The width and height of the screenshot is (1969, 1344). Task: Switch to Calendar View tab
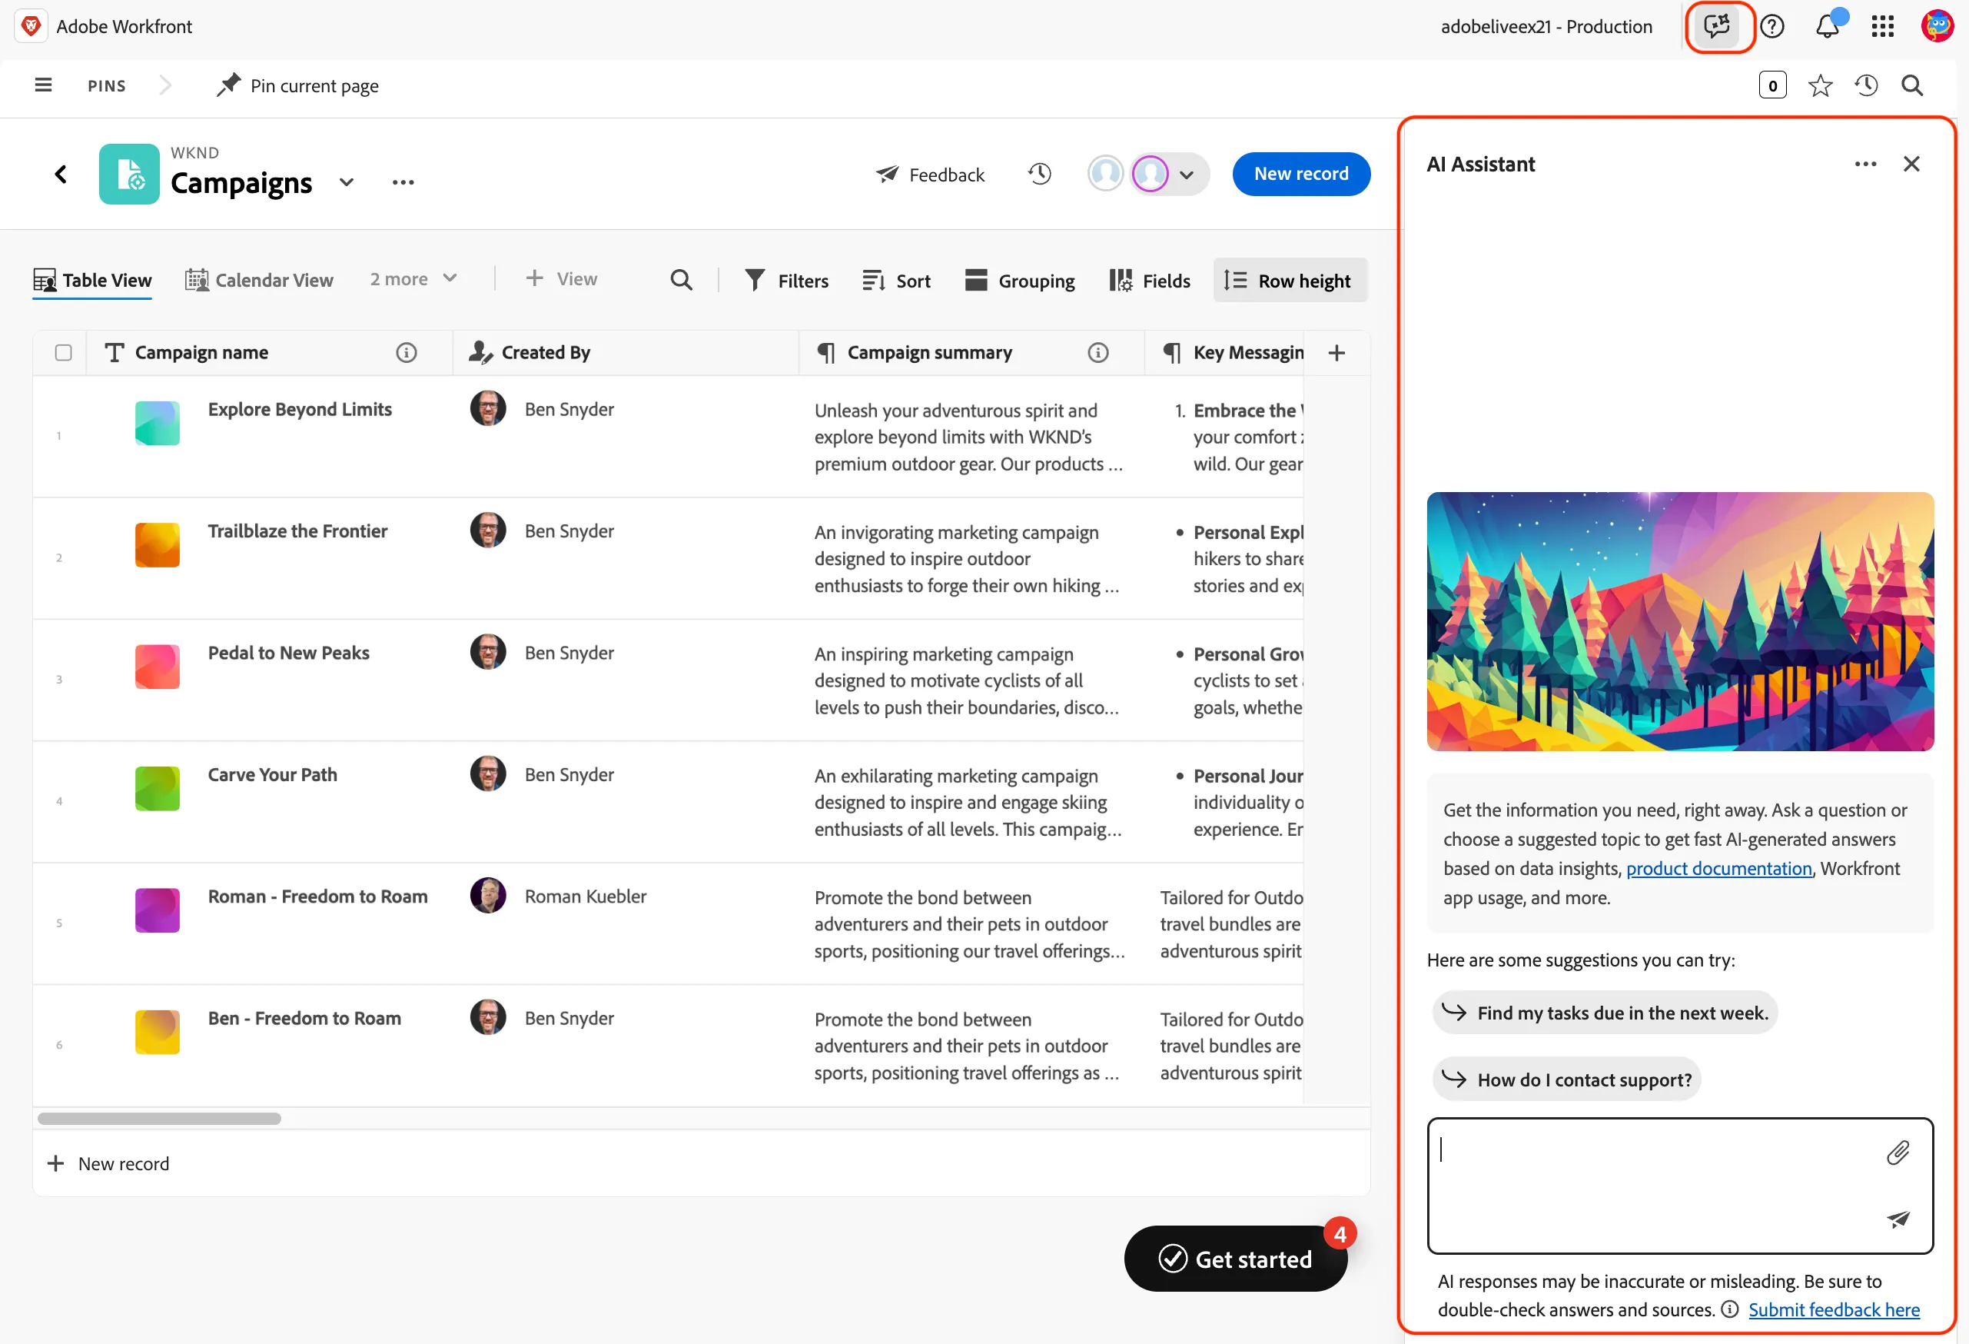coord(259,280)
